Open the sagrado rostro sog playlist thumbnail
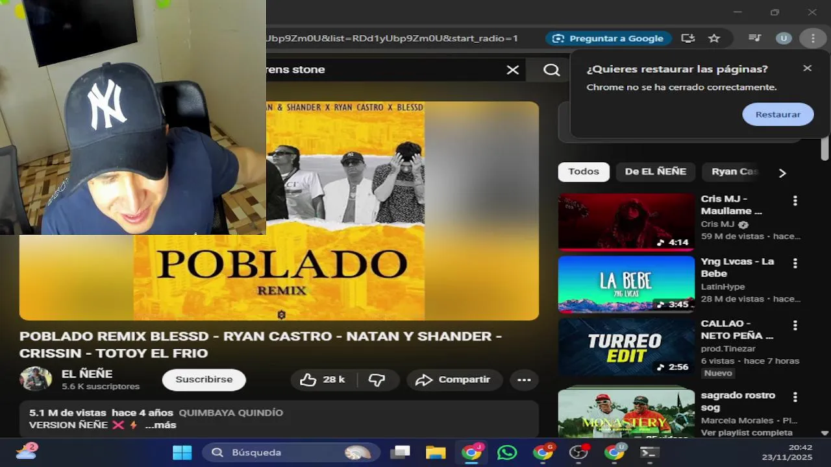This screenshot has height=467, width=831. pos(626,413)
